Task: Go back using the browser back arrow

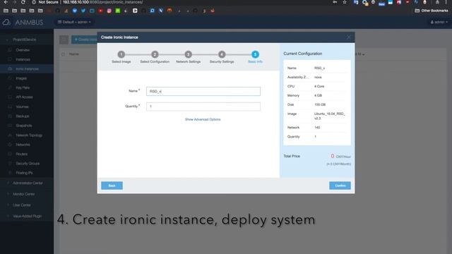Action: (x=6, y=2)
